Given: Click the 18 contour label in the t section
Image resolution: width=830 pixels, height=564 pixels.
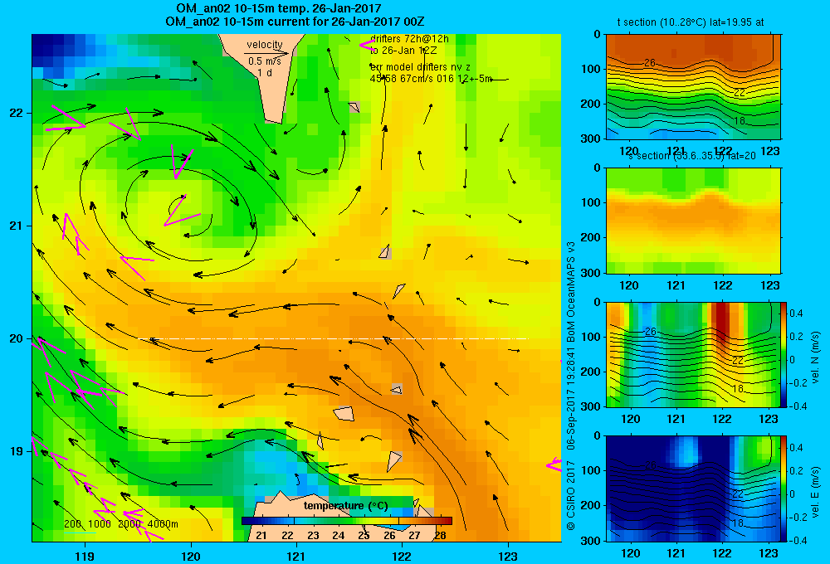Looking at the screenshot, I should click(740, 120).
